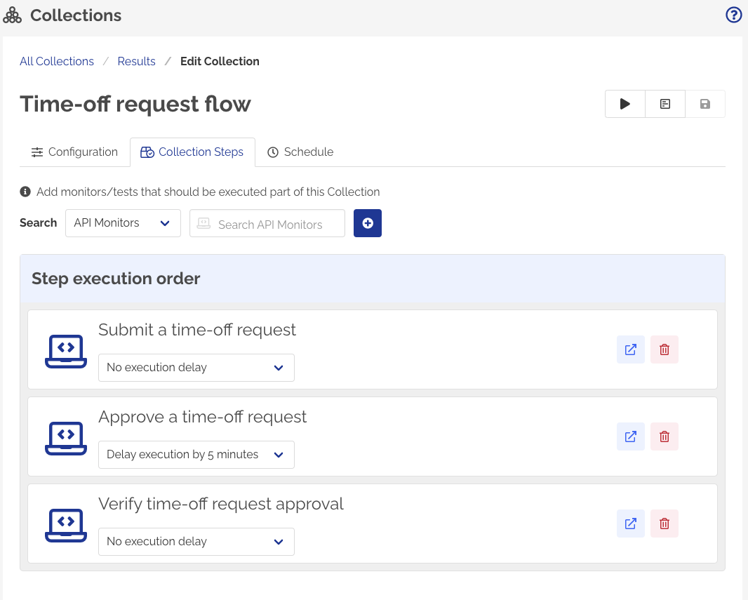Open the help question mark icon

click(733, 14)
